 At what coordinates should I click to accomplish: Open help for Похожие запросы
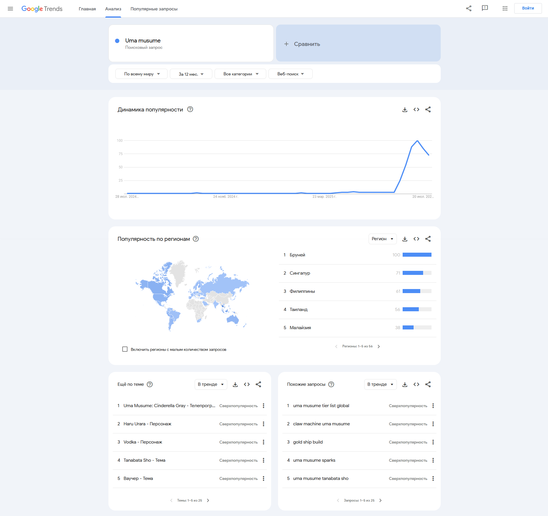pyautogui.click(x=331, y=384)
